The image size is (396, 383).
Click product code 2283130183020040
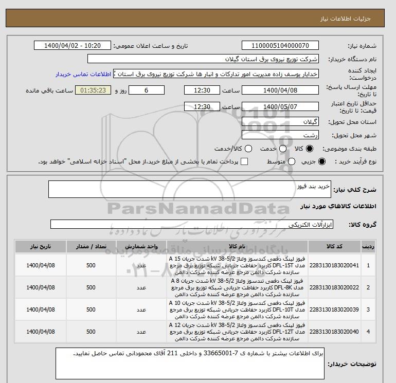tap(334, 332)
